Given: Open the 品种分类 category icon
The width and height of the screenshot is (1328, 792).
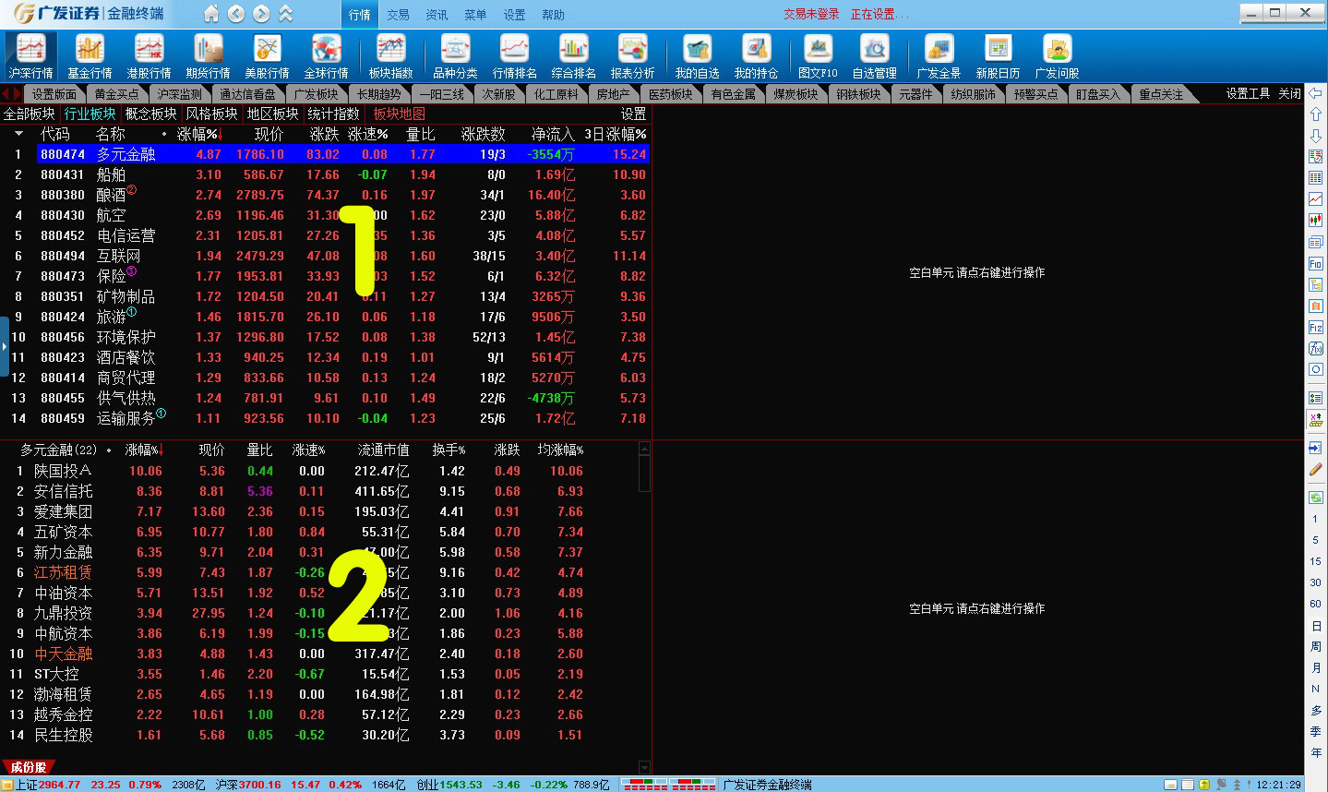Looking at the screenshot, I should 455,56.
